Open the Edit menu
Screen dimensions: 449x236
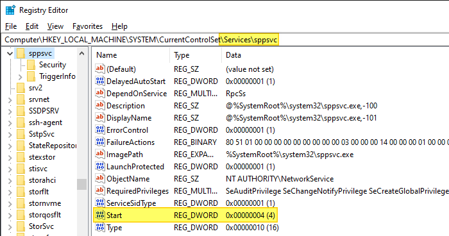[x=32, y=26]
